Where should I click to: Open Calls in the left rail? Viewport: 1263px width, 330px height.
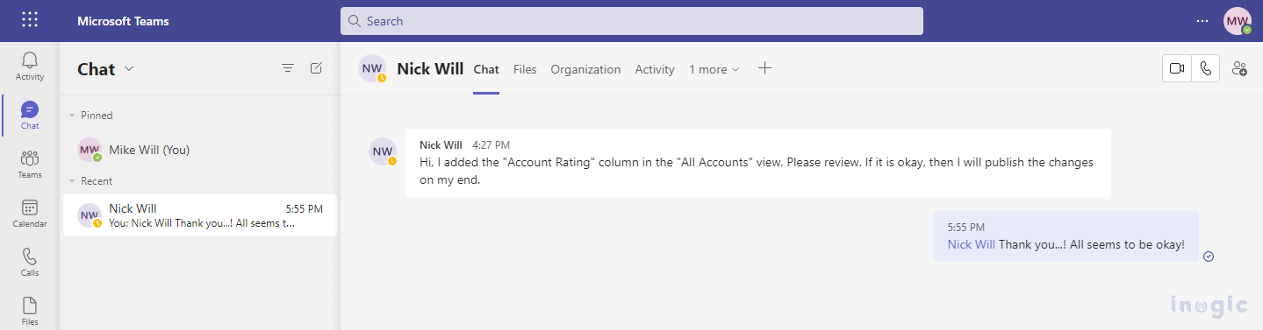pyautogui.click(x=30, y=263)
